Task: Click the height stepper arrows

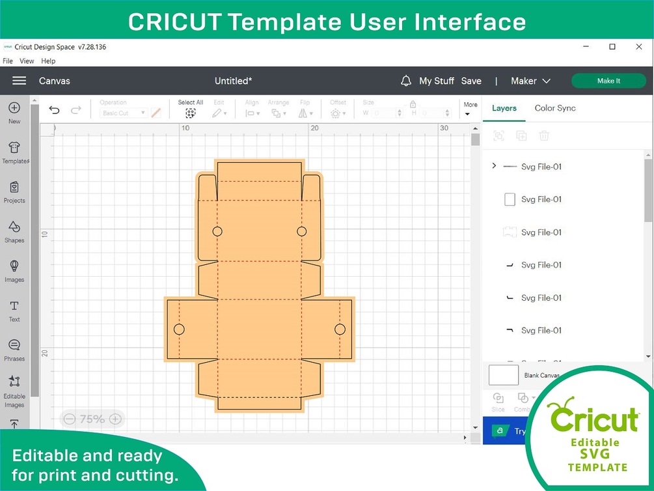Action: click(x=448, y=113)
